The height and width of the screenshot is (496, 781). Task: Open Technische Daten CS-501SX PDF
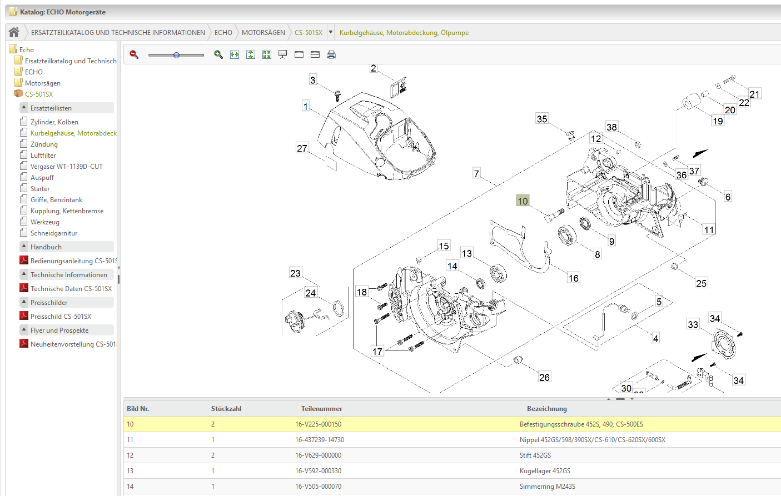[x=71, y=289]
